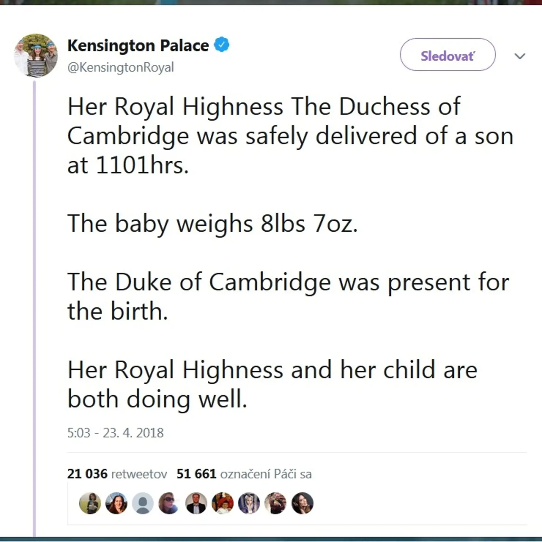View the 21 036 retweetov list

(x=117, y=474)
